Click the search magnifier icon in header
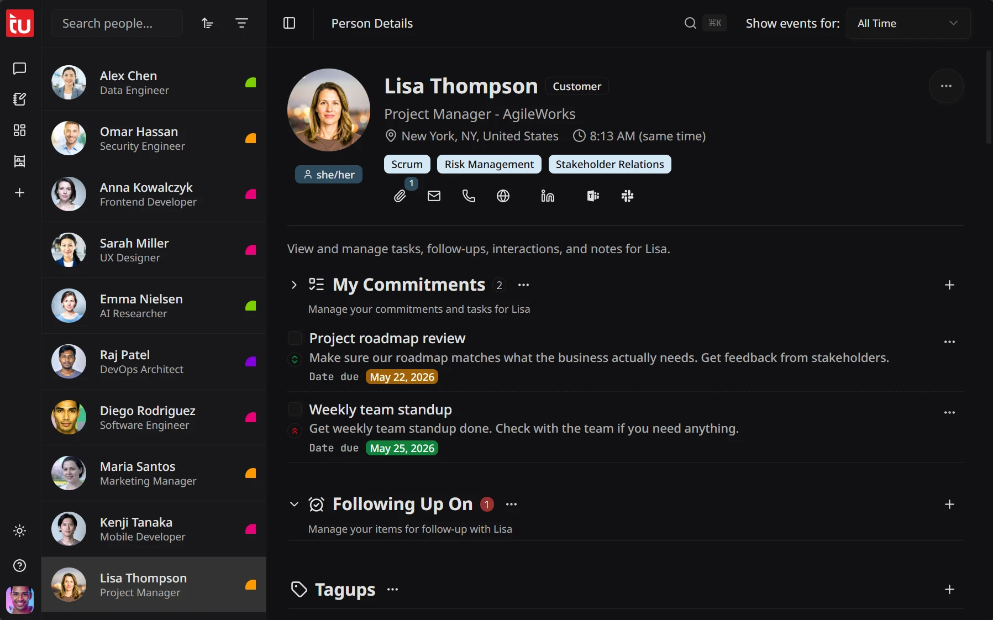This screenshot has height=620, width=993. pos(690,23)
